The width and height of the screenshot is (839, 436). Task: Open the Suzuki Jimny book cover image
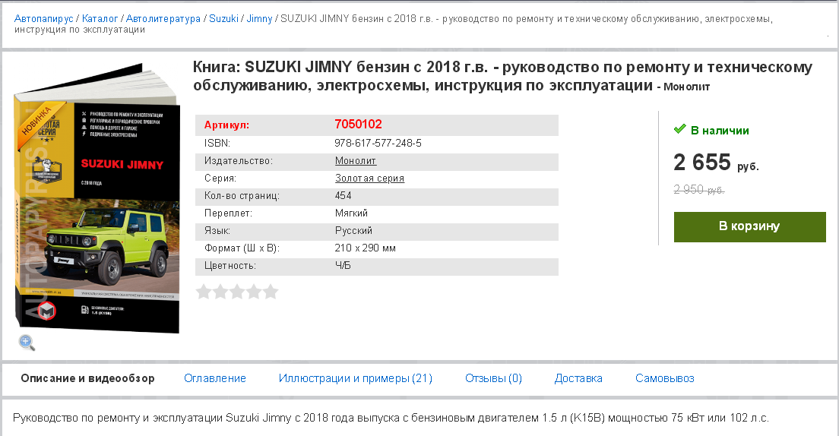[97, 198]
